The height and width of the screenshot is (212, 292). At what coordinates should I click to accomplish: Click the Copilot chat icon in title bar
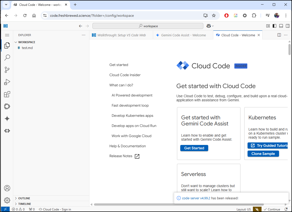click(208, 26)
